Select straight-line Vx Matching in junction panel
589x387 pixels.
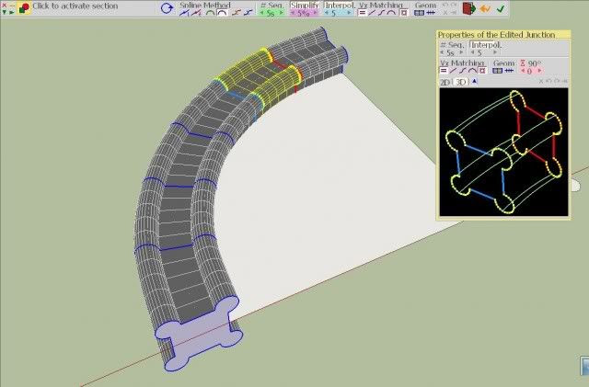coord(453,70)
